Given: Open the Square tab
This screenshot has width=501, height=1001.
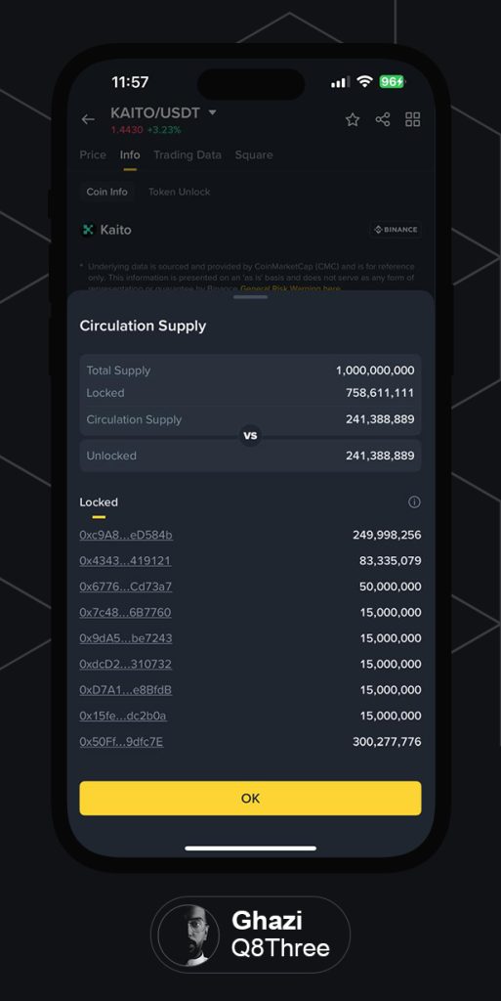Looking at the screenshot, I should pyautogui.click(x=254, y=154).
